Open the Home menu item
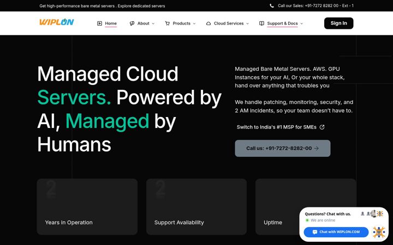Screen dimensions: 393x245 [x=111, y=23]
